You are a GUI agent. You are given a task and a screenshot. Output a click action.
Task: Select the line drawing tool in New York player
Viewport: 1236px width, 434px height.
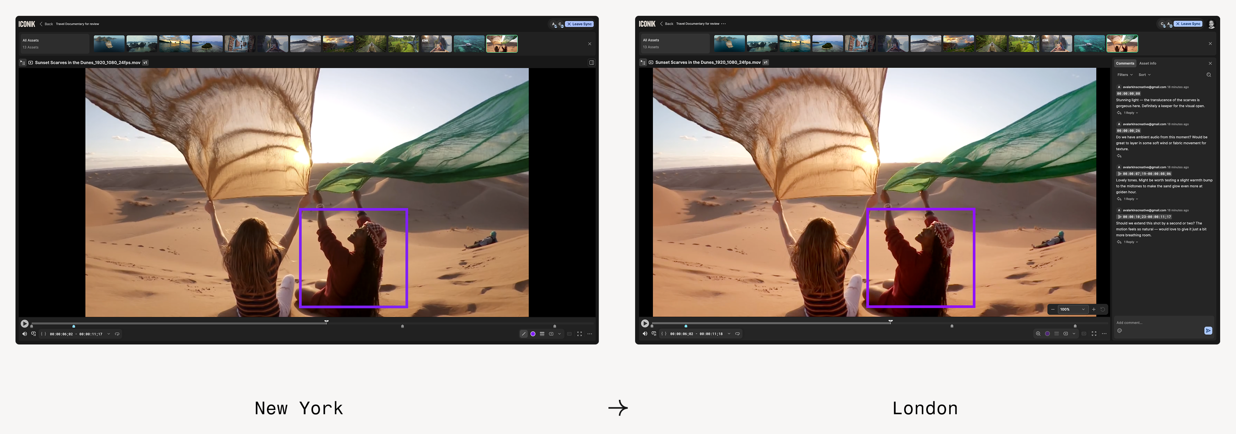tap(523, 334)
